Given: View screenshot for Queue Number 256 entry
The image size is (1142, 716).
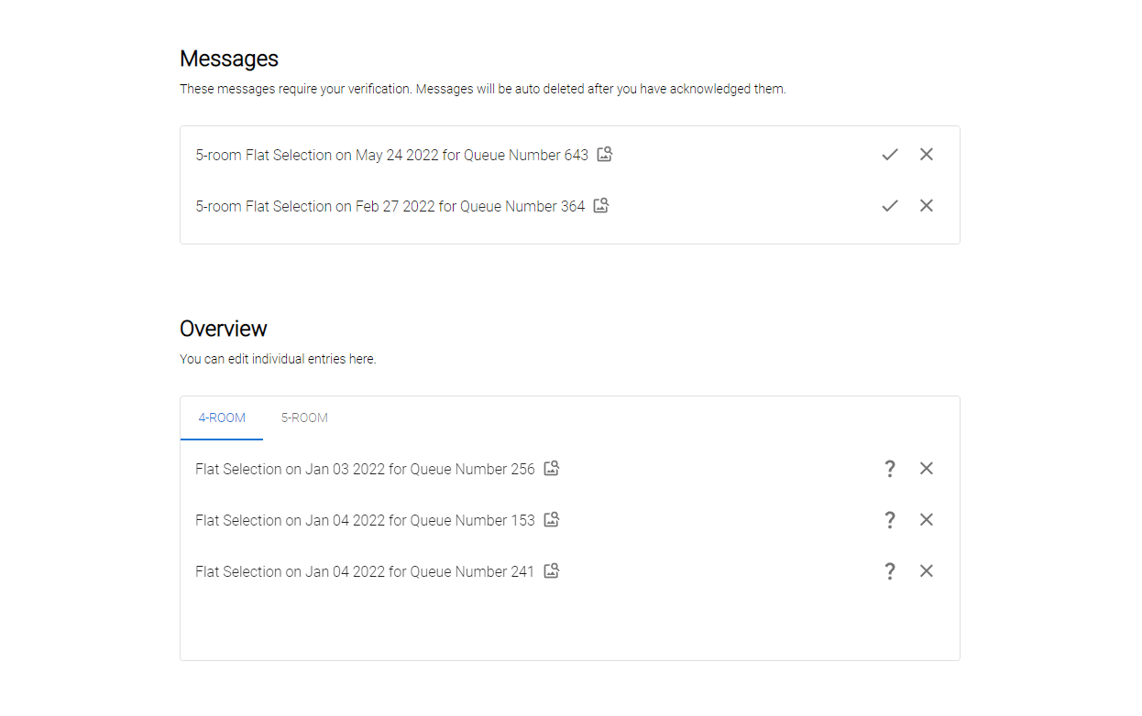Looking at the screenshot, I should pyautogui.click(x=551, y=468).
